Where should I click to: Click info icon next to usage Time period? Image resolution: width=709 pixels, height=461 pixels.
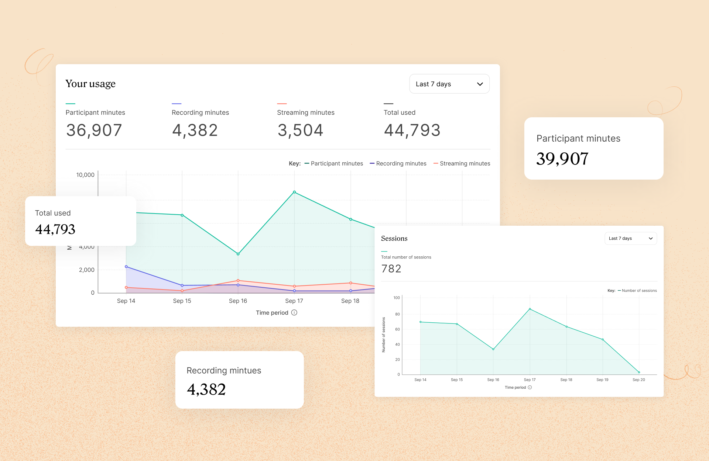coord(294,313)
